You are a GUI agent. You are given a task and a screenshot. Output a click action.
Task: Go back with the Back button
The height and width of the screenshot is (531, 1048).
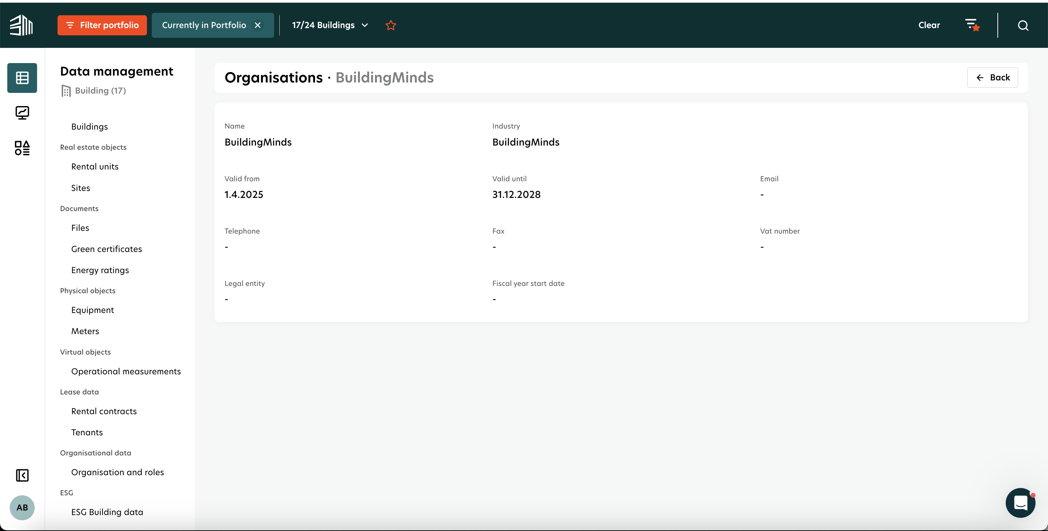coord(992,77)
